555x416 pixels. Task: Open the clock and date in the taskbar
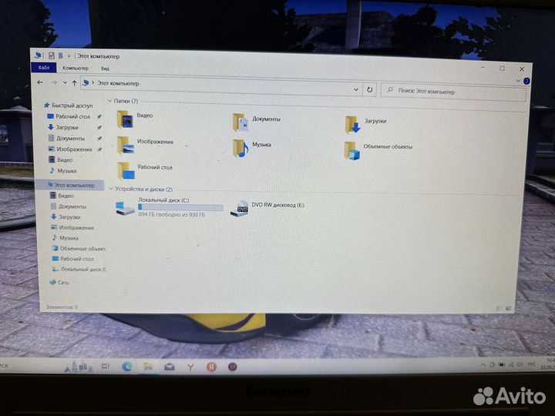(x=548, y=364)
